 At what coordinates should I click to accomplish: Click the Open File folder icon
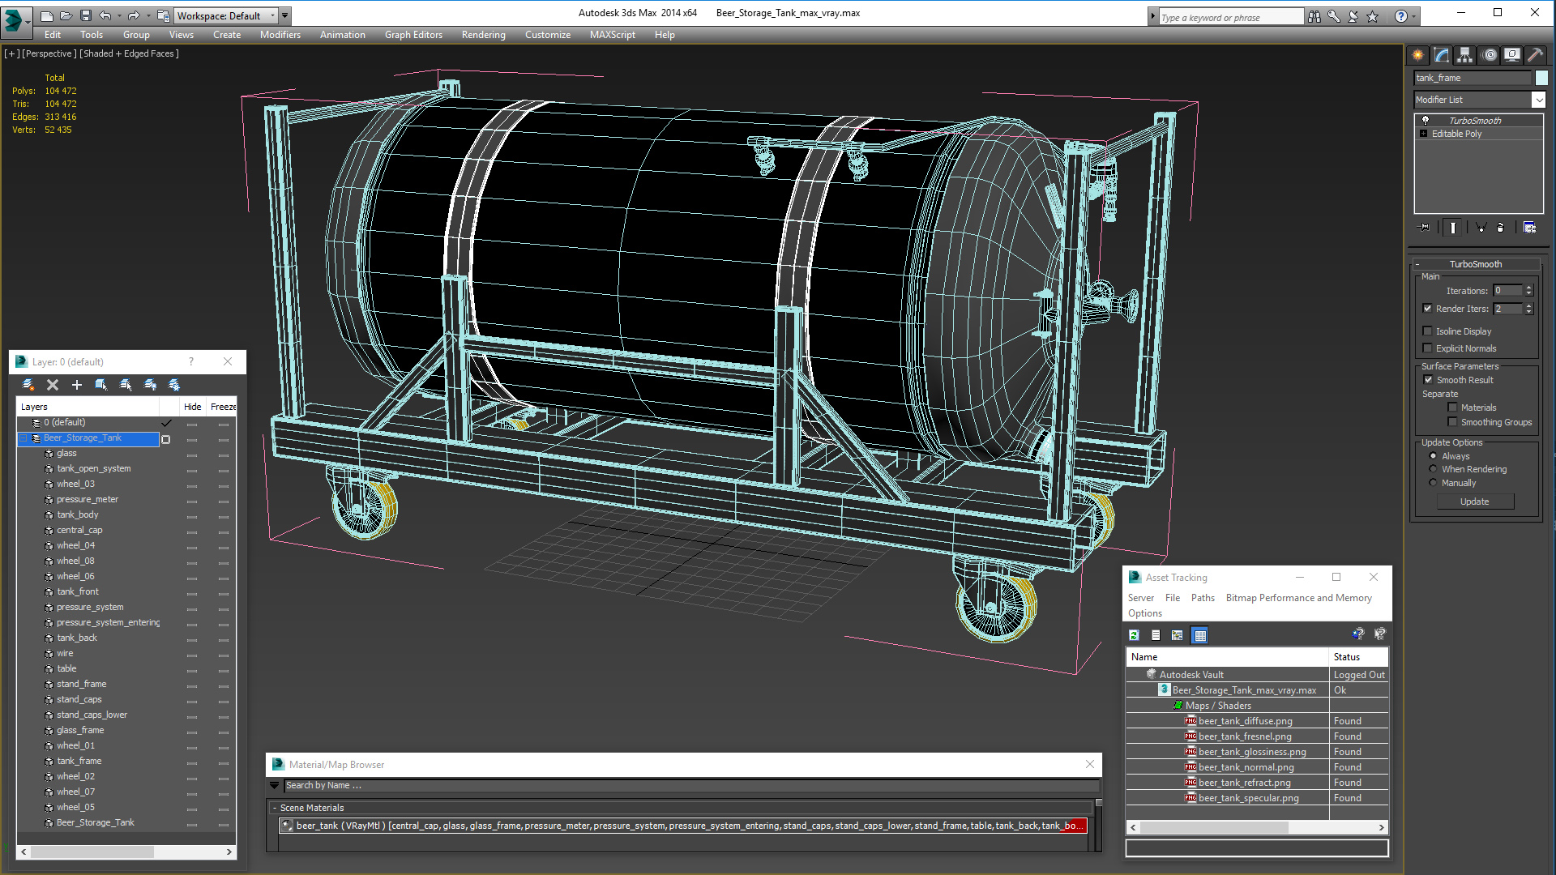click(x=66, y=15)
